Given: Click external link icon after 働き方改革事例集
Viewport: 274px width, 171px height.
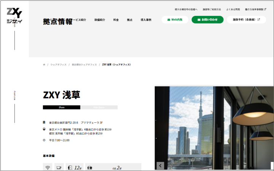Looking at the screenshot, I should click(x=265, y=9).
